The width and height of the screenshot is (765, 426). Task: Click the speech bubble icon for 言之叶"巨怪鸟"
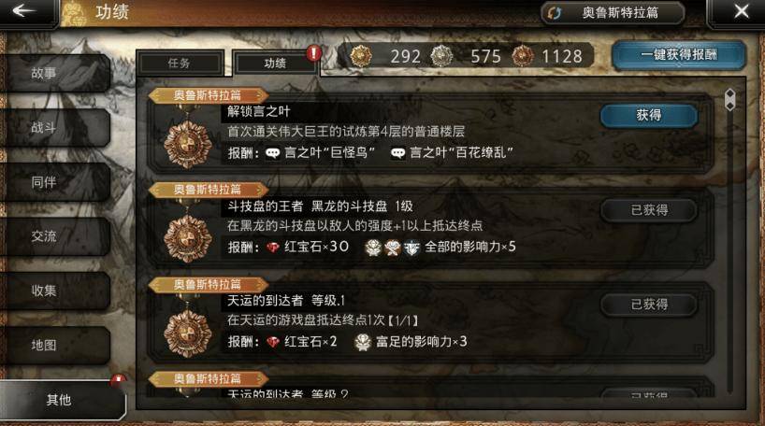[273, 153]
